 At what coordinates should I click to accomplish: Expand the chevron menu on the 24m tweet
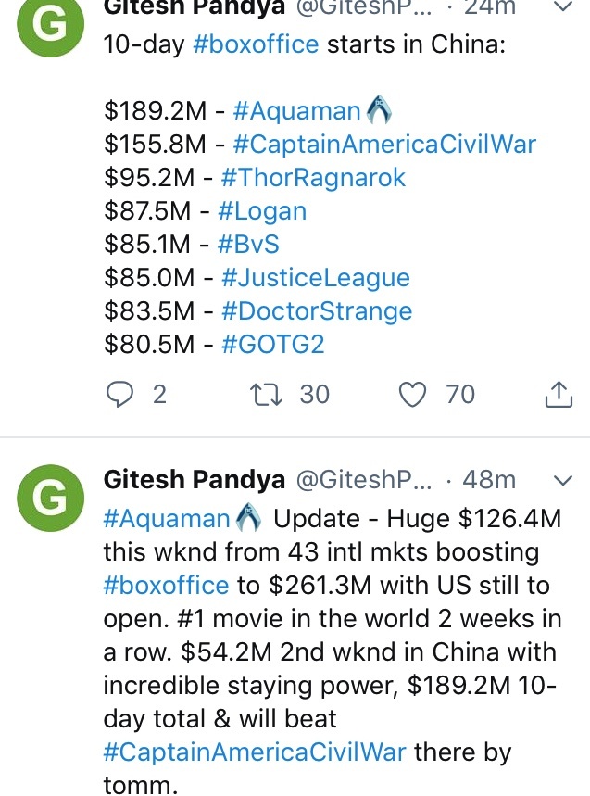pos(562,6)
